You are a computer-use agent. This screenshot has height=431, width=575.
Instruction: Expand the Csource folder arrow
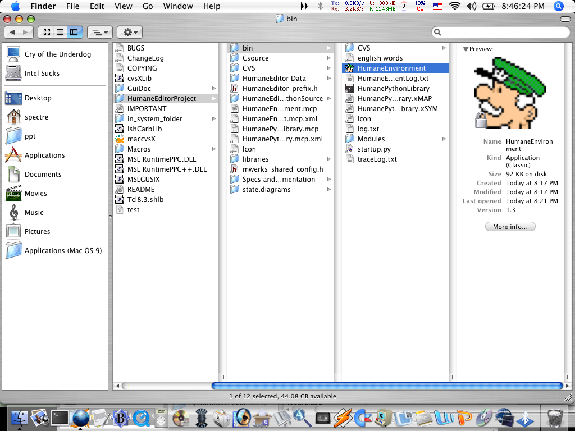click(x=329, y=58)
